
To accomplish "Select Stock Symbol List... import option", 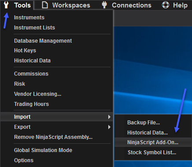I will pos(152,152).
